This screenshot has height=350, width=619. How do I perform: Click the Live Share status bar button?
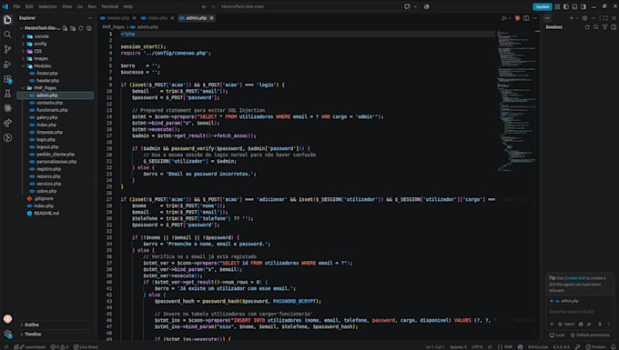click(x=86, y=347)
